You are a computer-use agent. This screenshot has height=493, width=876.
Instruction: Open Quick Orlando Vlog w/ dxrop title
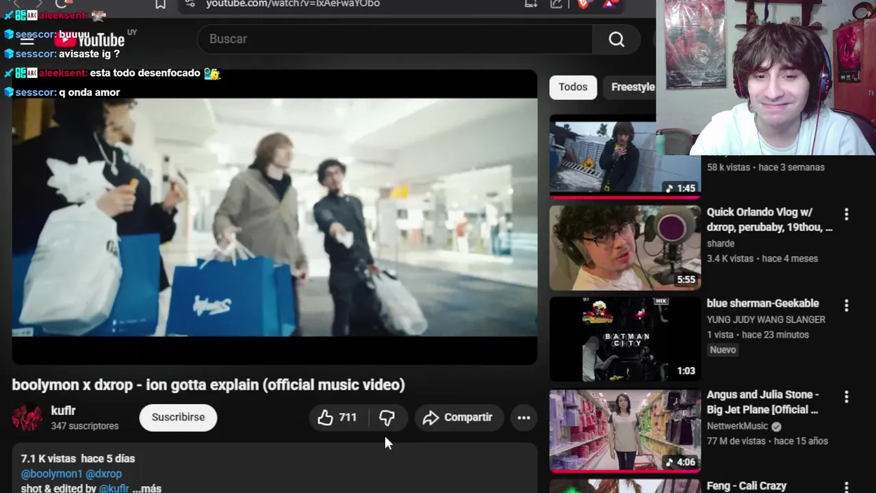click(770, 220)
